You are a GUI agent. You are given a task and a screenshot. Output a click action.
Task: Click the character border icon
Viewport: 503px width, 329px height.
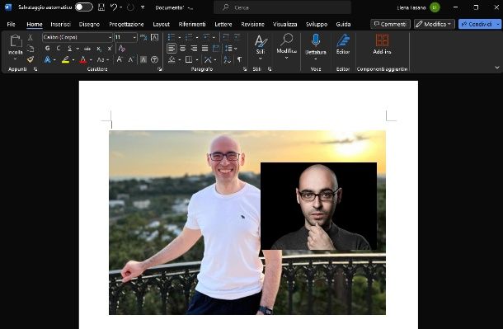154,38
